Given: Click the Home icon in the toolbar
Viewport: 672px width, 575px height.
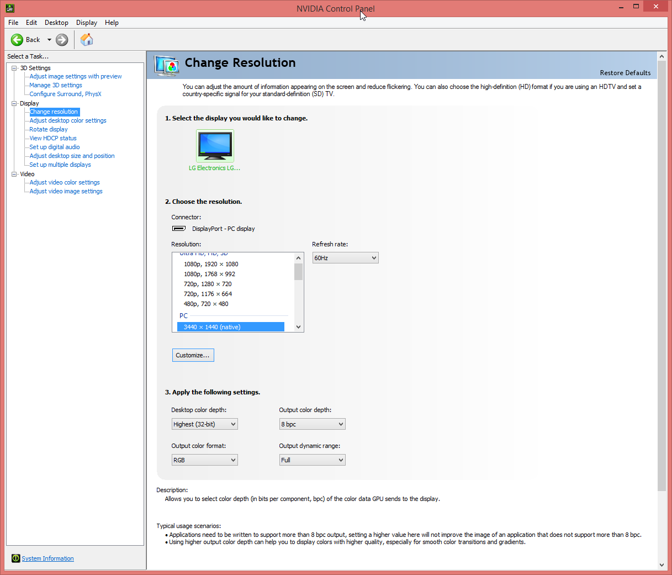Looking at the screenshot, I should (x=87, y=40).
